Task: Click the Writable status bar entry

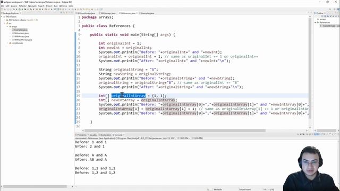Action: (x=218, y=189)
